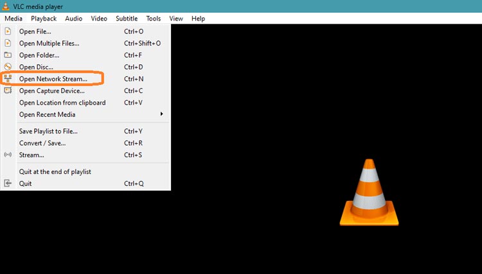This screenshot has height=274, width=482.
Task: Choose Open Network Stream... entry
Action: click(x=85, y=79)
